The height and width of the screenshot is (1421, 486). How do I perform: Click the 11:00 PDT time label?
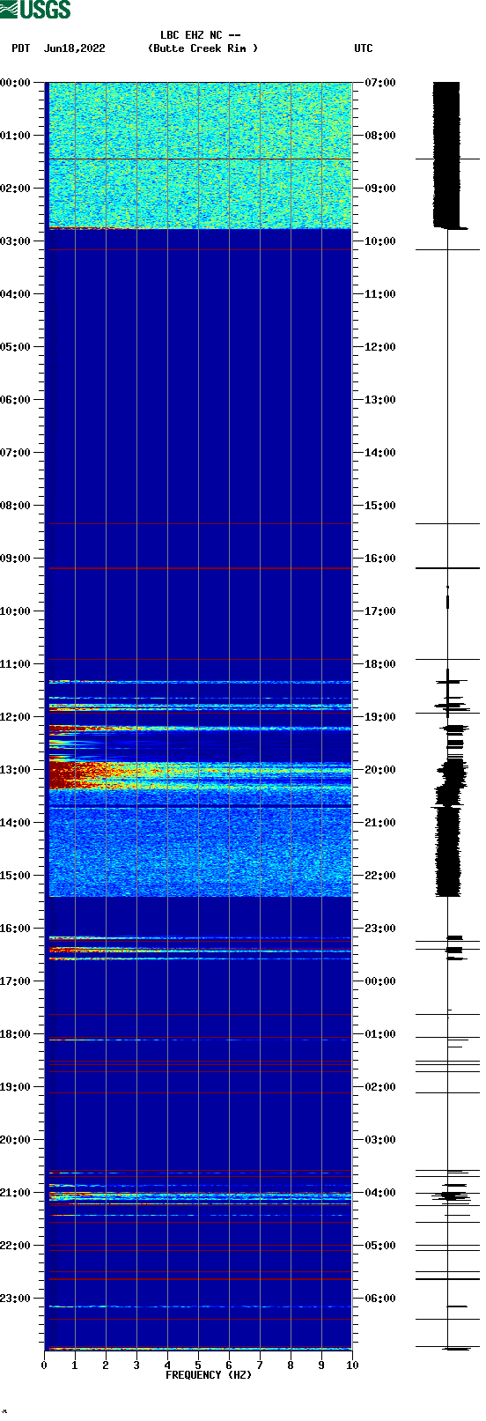point(15,664)
